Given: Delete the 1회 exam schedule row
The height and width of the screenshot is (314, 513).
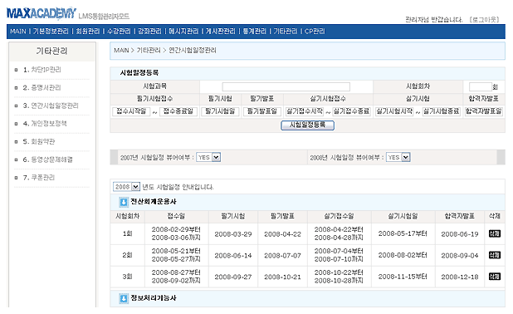Looking at the screenshot, I should tap(495, 233).
